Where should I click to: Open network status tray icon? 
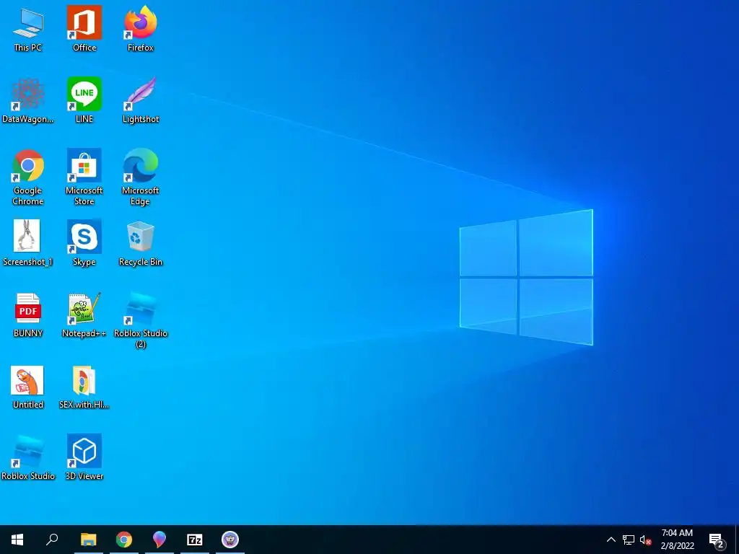click(629, 540)
